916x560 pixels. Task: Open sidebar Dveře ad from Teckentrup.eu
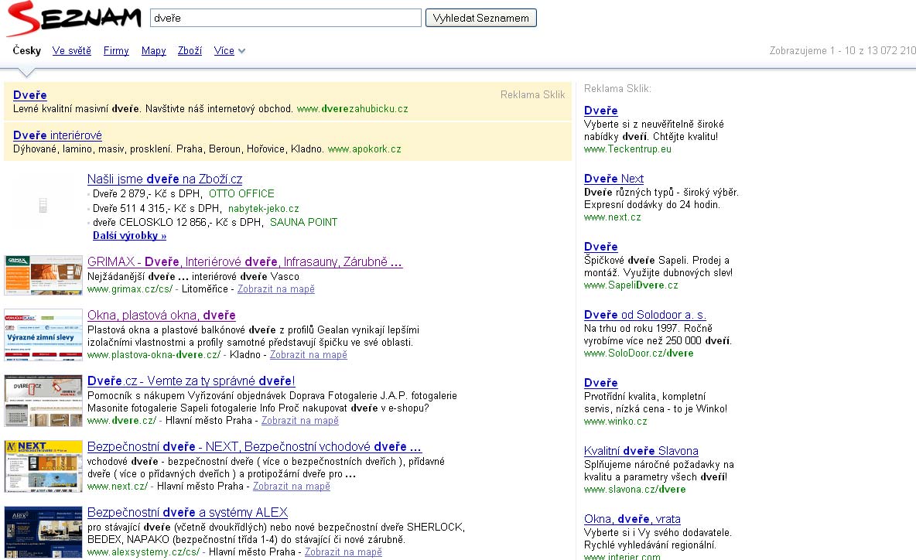point(600,111)
